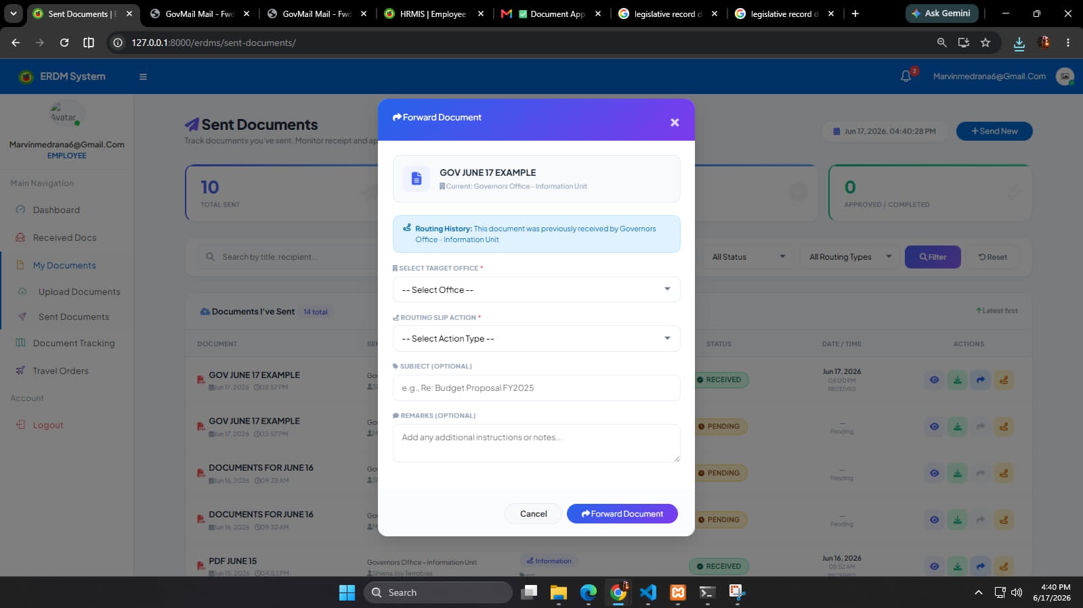View the DOCUMENTS FOR JUNE 16 09:32 AM document
This screenshot has height=608, width=1083.
pos(934,520)
